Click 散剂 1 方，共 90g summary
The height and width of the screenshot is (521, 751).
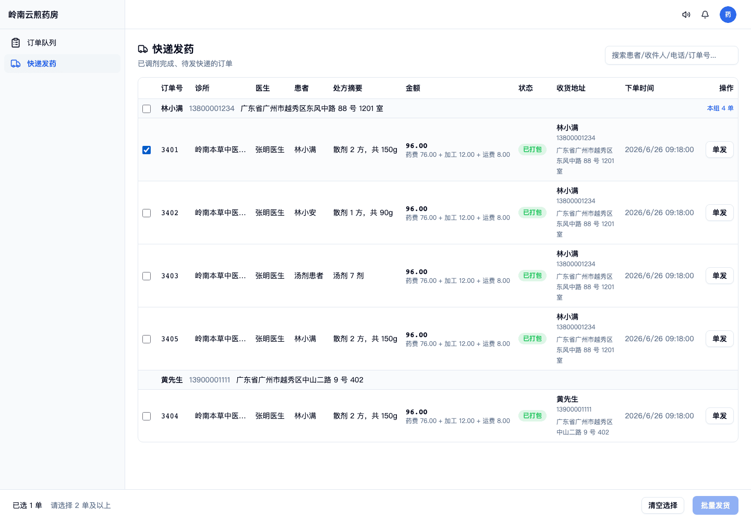363,213
